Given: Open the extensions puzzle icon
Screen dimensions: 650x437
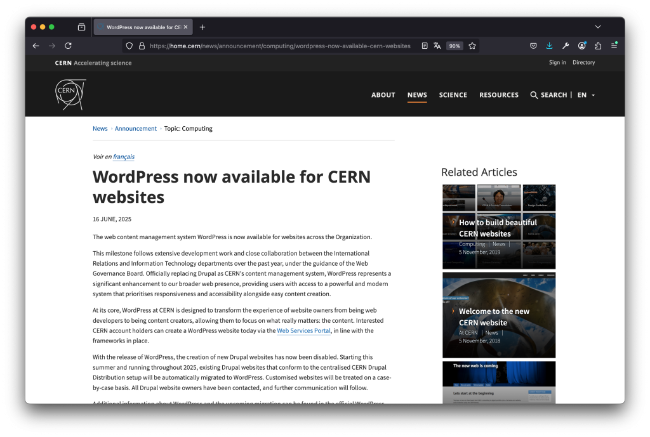Looking at the screenshot, I should click(598, 46).
